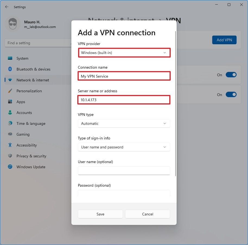This screenshot has width=248, height=245.
Task: Open System settings from the sidebar
Action: pyautogui.click(x=22, y=58)
